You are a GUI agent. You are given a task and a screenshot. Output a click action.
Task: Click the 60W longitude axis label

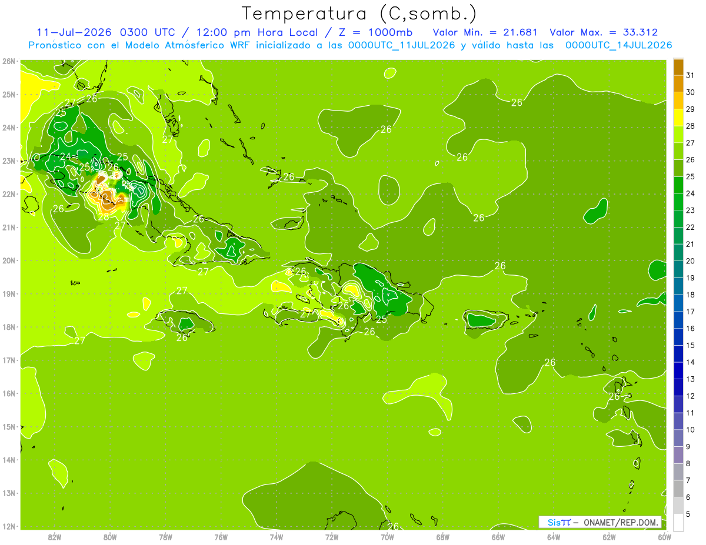point(664,537)
